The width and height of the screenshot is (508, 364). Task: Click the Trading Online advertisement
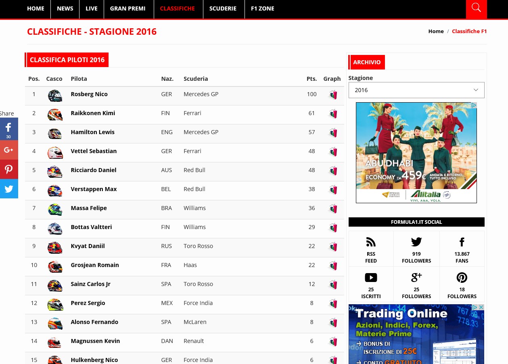[x=416, y=334]
